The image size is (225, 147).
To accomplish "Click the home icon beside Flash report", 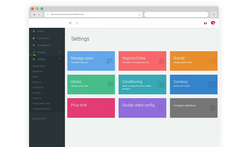I will coord(34,38).
